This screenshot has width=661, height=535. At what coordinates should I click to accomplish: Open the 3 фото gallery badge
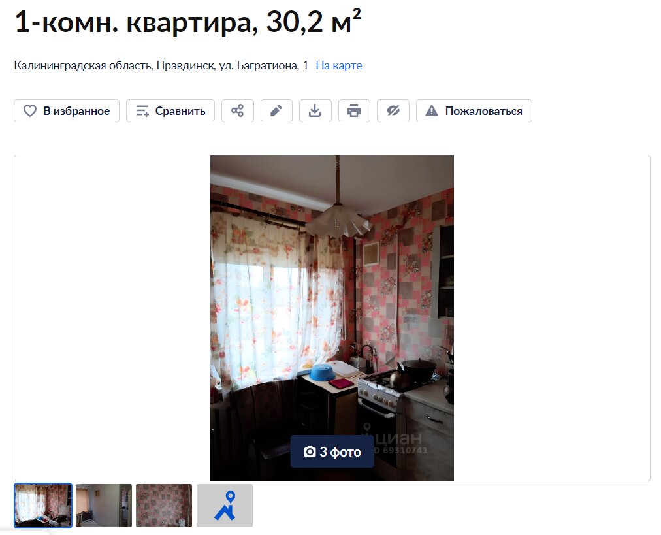pyautogui.click(x=332, y=451)
